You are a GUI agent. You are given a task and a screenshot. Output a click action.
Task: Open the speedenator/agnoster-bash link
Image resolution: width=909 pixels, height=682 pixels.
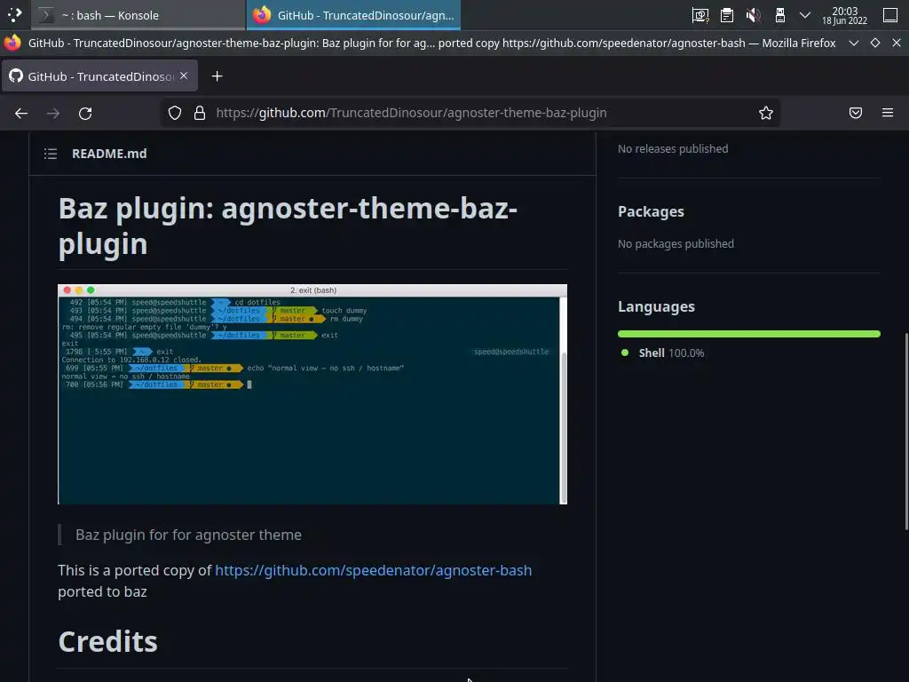click(374, 570)
